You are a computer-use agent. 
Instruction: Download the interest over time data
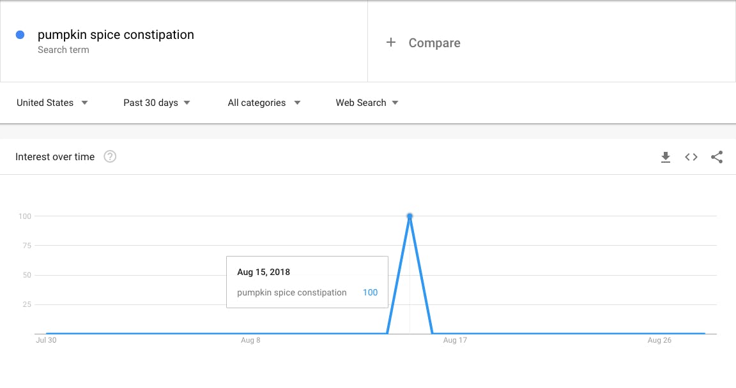666,157
